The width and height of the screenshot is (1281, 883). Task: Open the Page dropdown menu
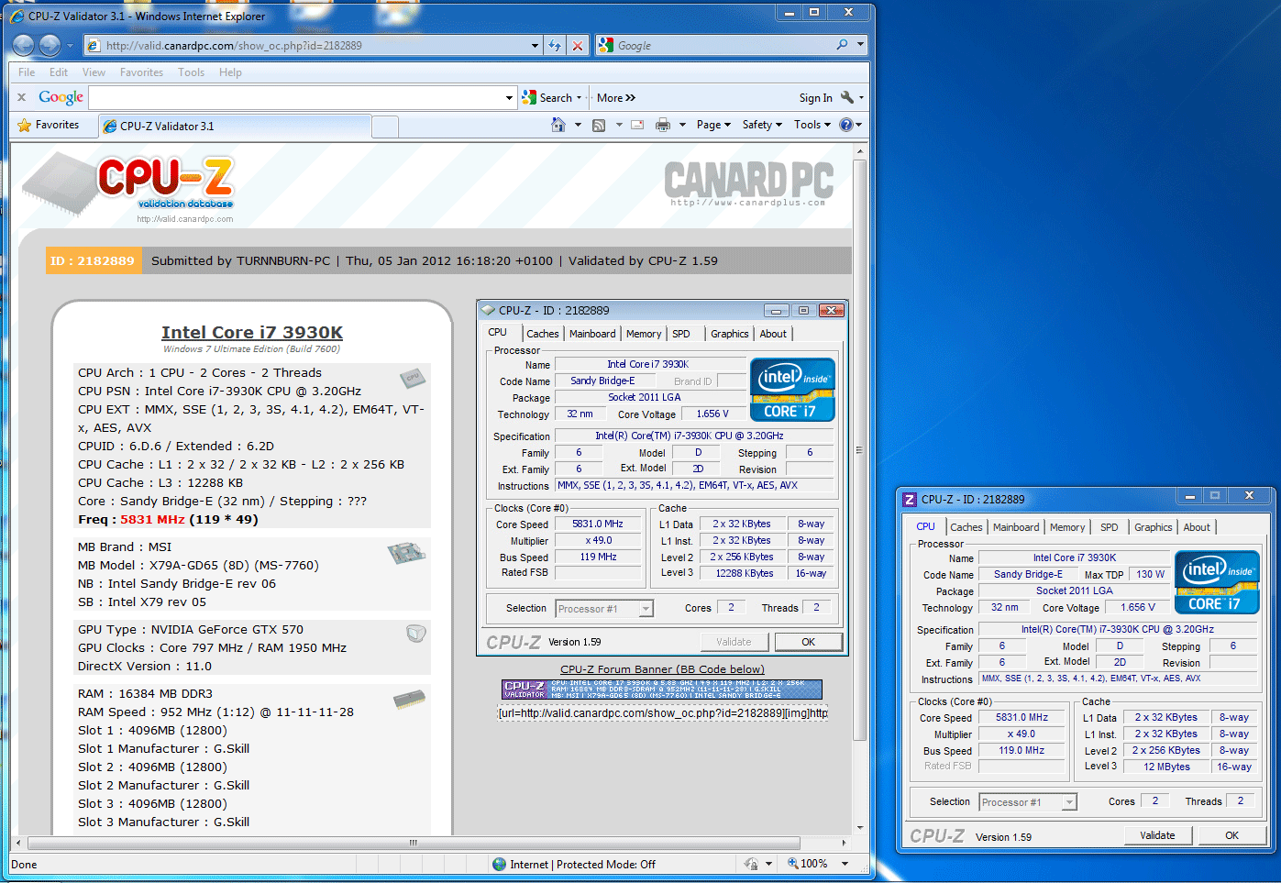pyautogui.click(x=713, y=125)
